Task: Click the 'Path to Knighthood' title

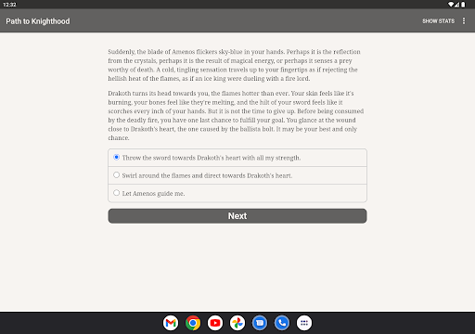Action: coord(38,21)
